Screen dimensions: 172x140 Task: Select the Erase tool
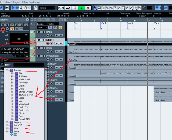tap(111, 8)
